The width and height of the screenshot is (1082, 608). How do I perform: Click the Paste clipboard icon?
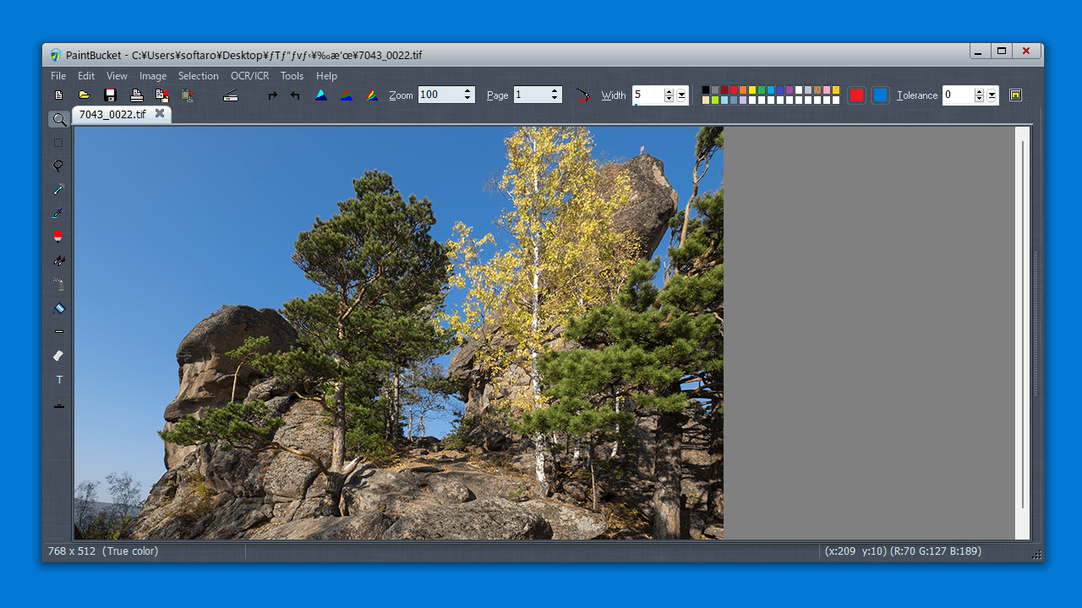(188, 95)
